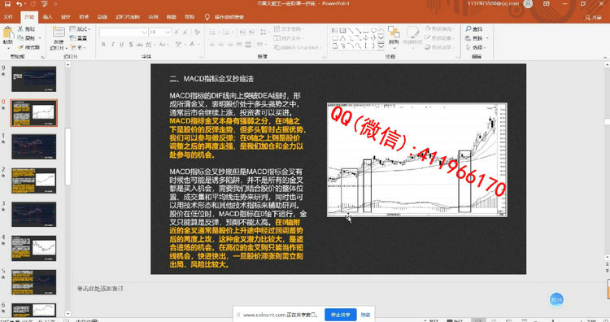This screenshot has width=610, height=322.
Task: Decrease the font size
Action: [x=185, y=33]
